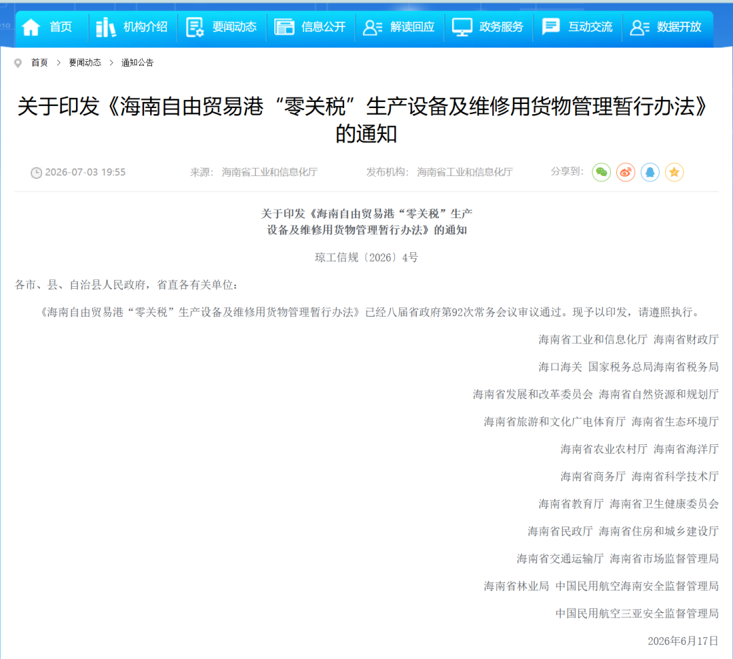Click the clock icon beside publish time
Image resolution: width=733 pixels, height=659 pixels.
point(36,173)
